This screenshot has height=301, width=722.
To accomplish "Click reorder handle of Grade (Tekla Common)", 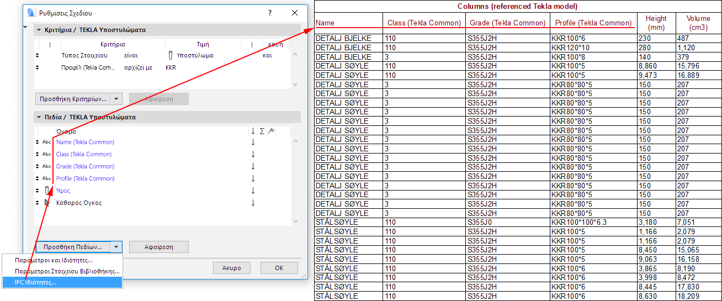I will point(37,166).
